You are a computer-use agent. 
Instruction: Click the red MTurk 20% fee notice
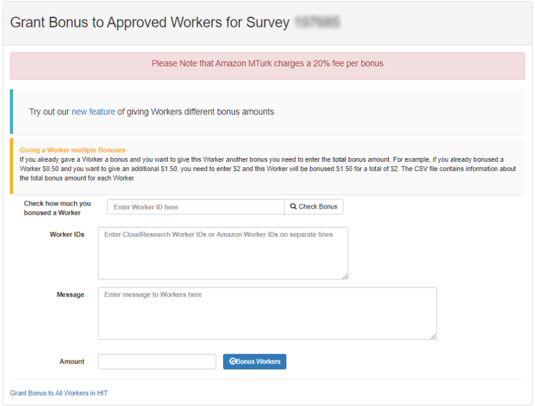coord(267,64)
